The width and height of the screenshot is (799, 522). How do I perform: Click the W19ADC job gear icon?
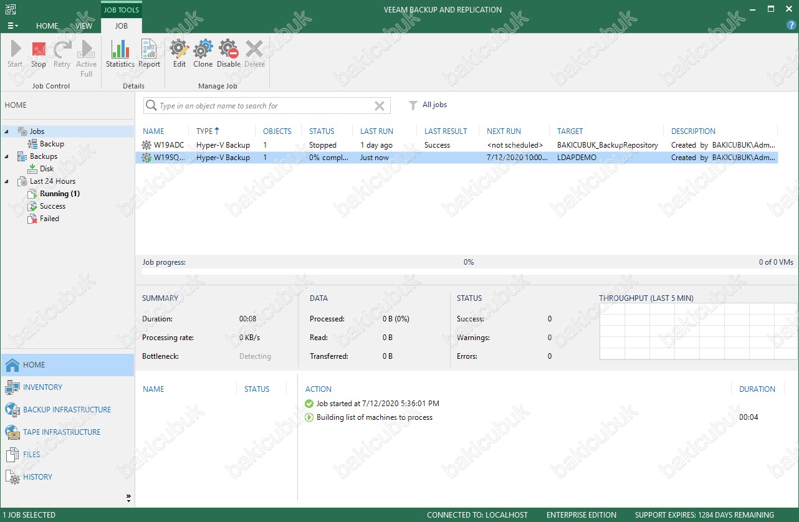click(x=146, y=145)
